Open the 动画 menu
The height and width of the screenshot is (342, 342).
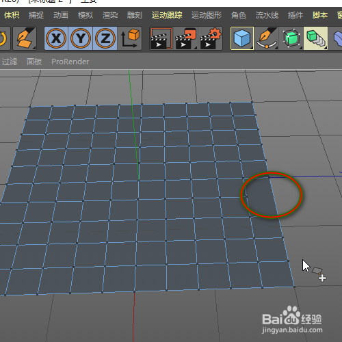[x=61, y=15]
